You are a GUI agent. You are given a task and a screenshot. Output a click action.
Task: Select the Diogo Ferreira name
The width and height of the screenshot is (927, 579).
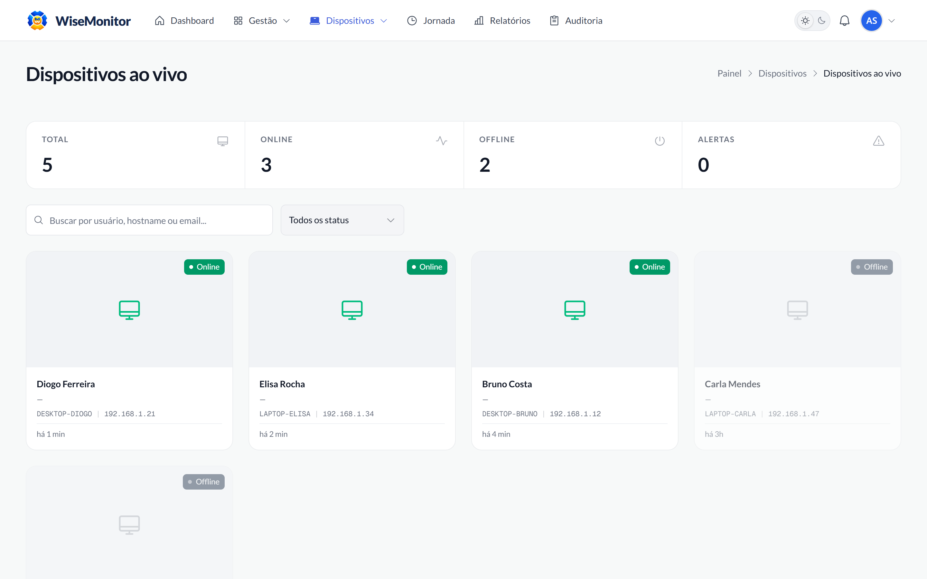pos(66,384)
